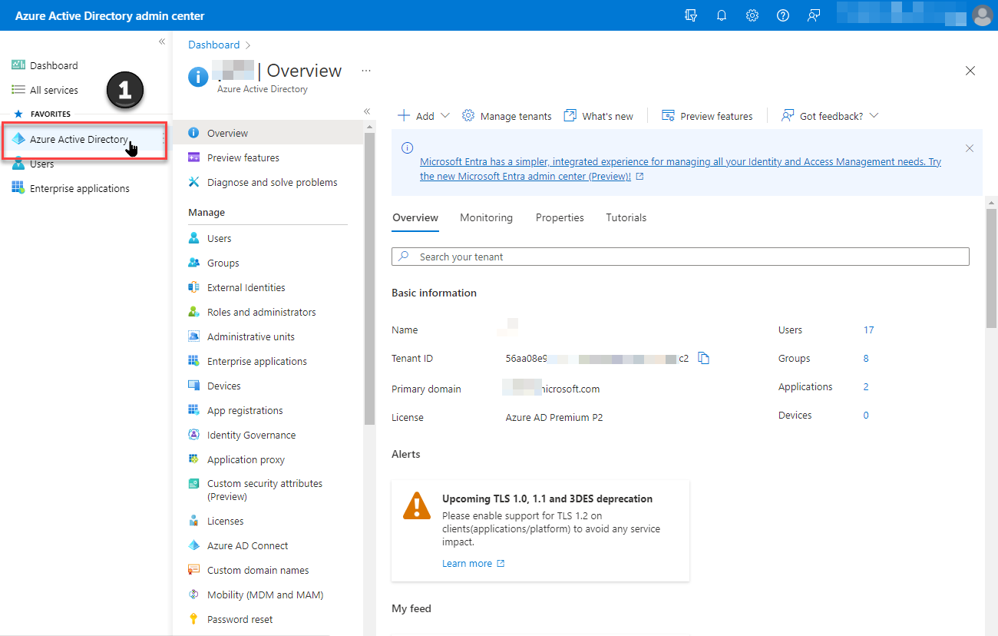The image size is (998, 636).
Task: Open the Microsoft Entra admin center link
Action: pyautogui.click(x=680, y=169)
